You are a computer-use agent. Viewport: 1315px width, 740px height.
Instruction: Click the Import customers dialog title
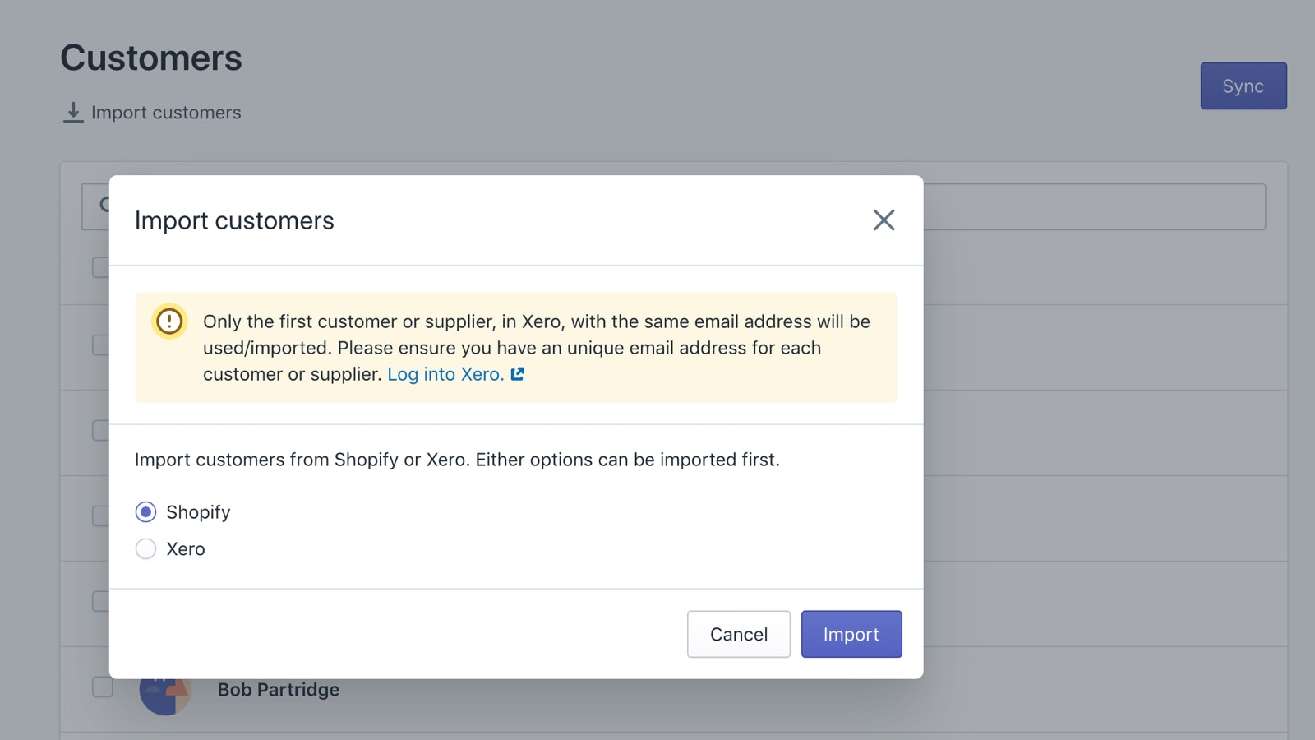234,220
